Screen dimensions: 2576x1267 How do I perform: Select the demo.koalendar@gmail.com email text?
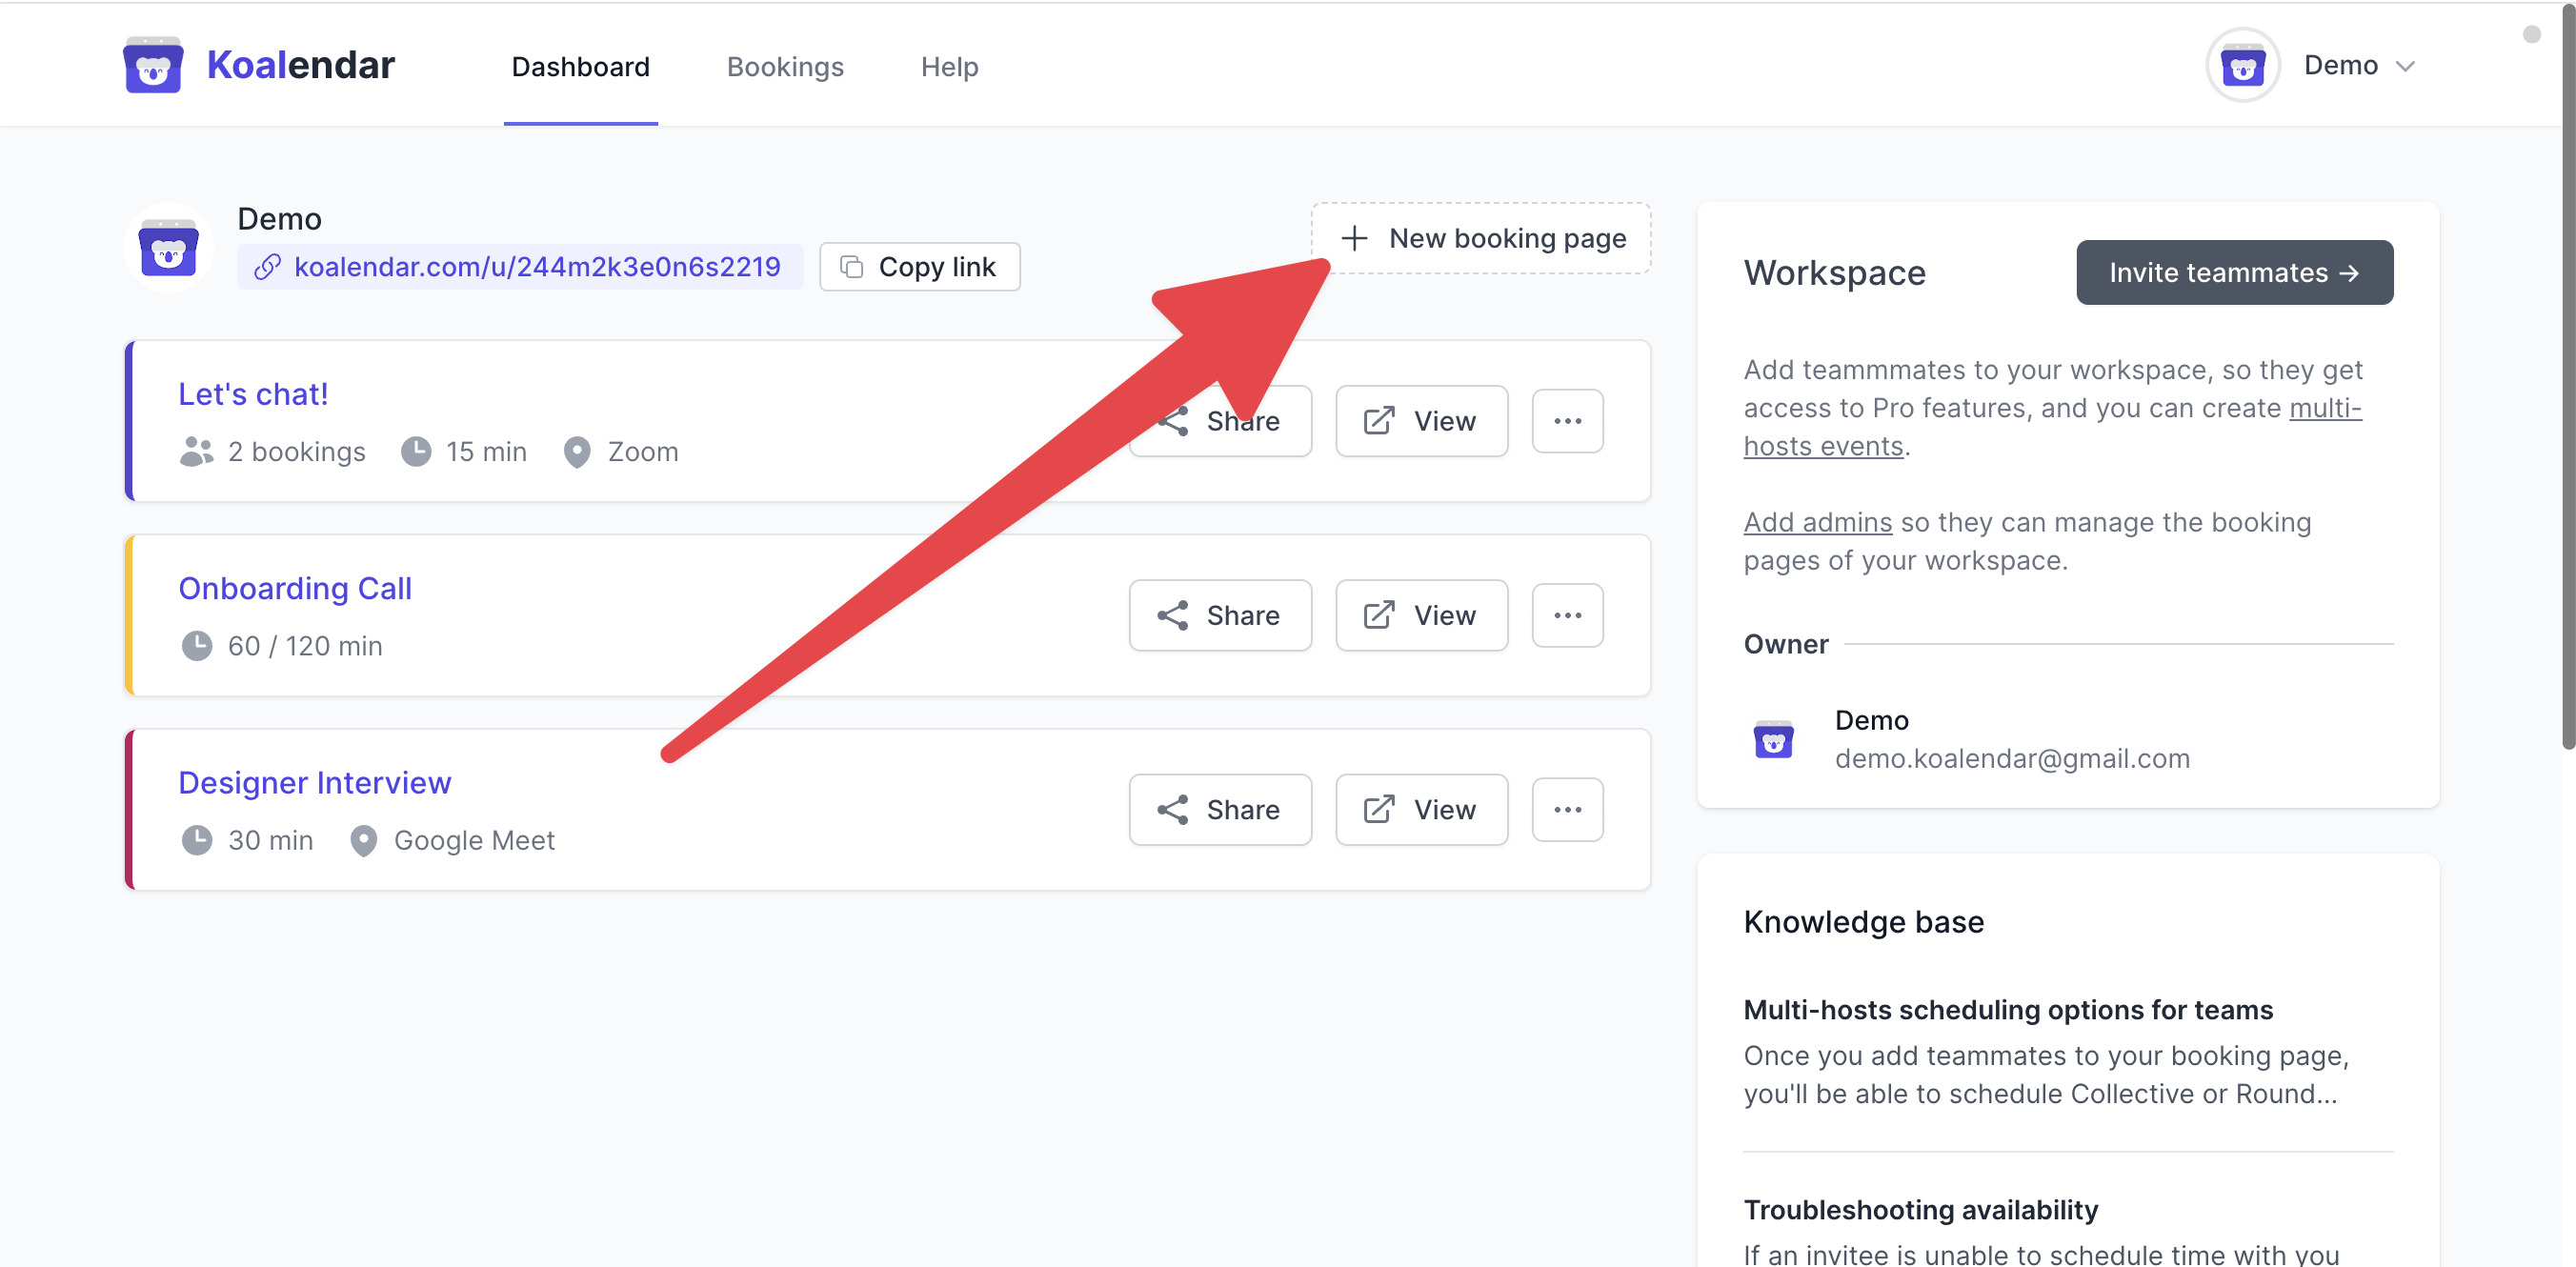click(2012, 758)
